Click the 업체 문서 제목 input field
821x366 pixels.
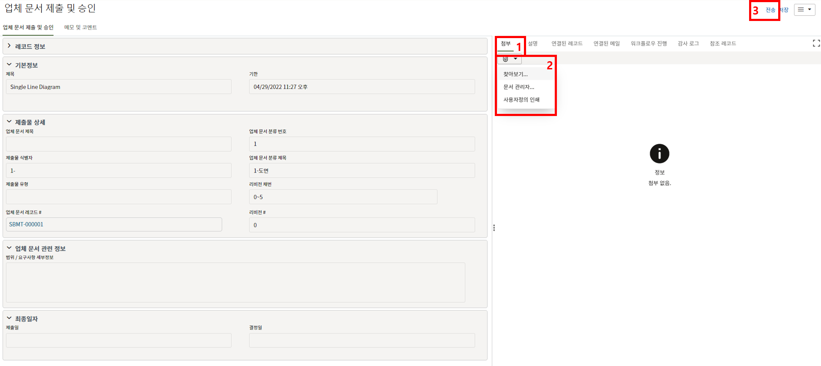click(119, 144)
